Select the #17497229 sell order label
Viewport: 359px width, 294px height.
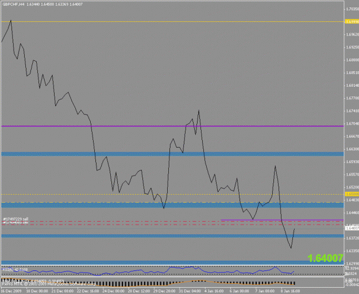pyautogui.click(x=16, y=219)
